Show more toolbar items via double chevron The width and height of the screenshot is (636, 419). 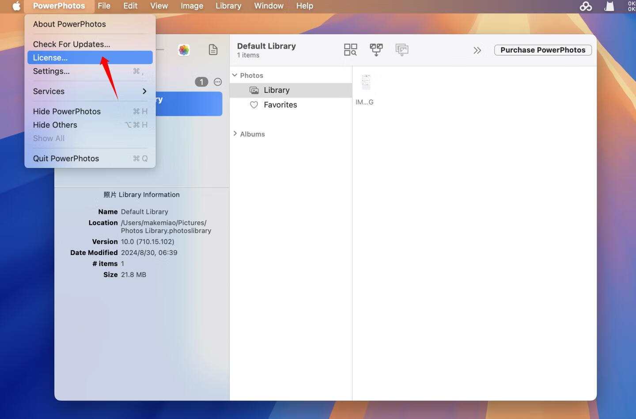[x=477, y=50]
